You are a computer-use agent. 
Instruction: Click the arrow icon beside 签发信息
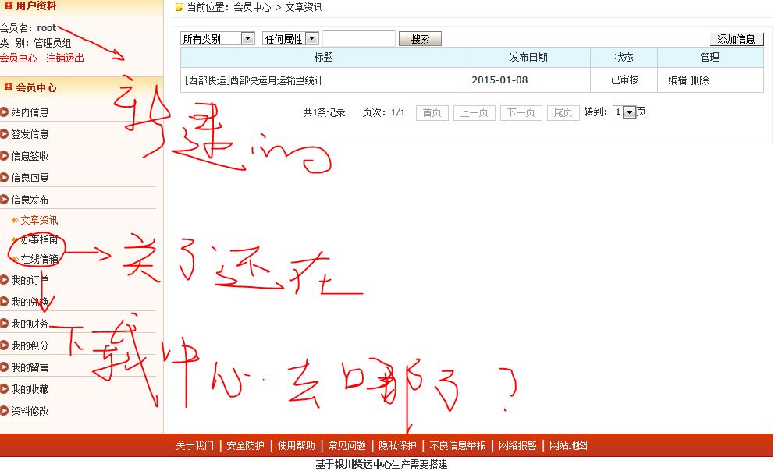(x=5, y=134)
